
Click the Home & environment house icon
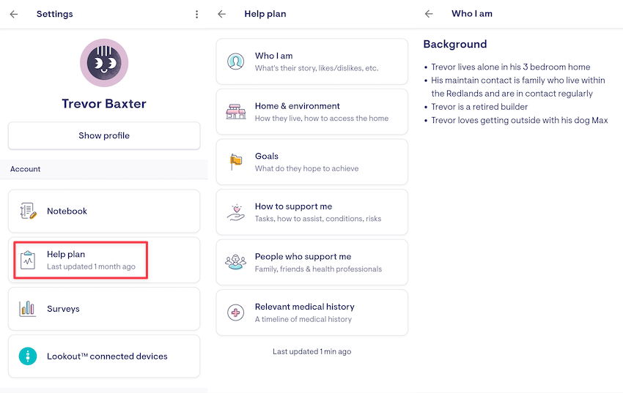(235, 111)
